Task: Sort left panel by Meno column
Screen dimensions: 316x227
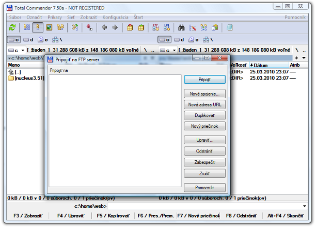Action: coord(26,65)
